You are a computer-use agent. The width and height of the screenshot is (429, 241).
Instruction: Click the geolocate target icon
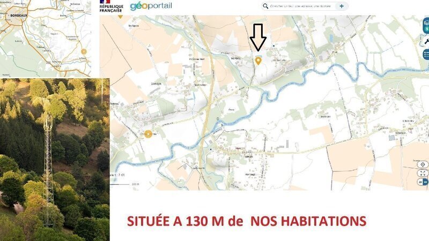tap(423, 164)
